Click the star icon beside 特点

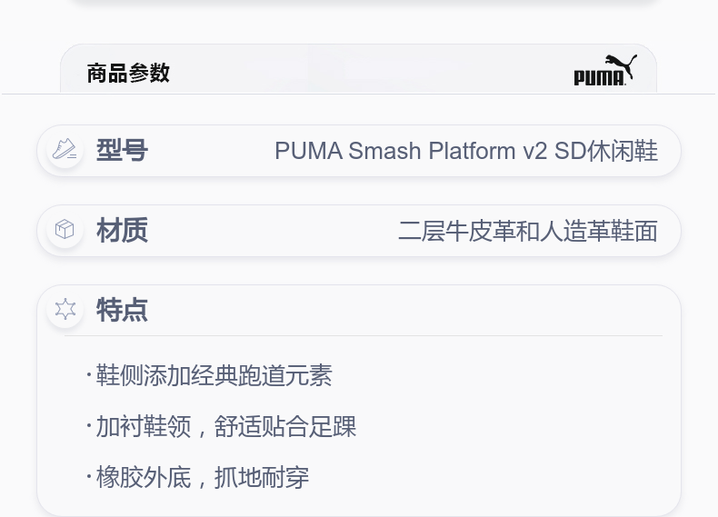[x=65, y=309]
